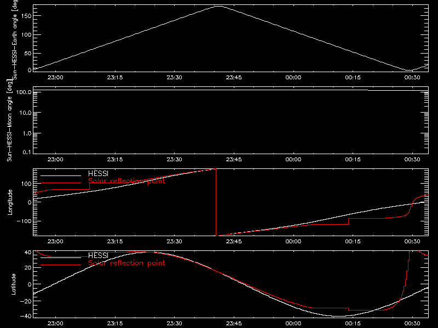Viewport: 438px width, 328px height.
Task: Click the Latitude axis title
Action: (x=13, y=284)
